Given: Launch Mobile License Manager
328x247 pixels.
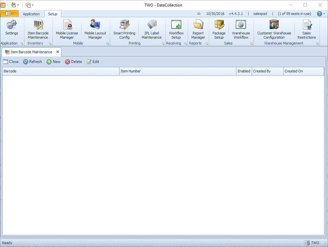Looking at the screenshot, I should coord(67,29).
